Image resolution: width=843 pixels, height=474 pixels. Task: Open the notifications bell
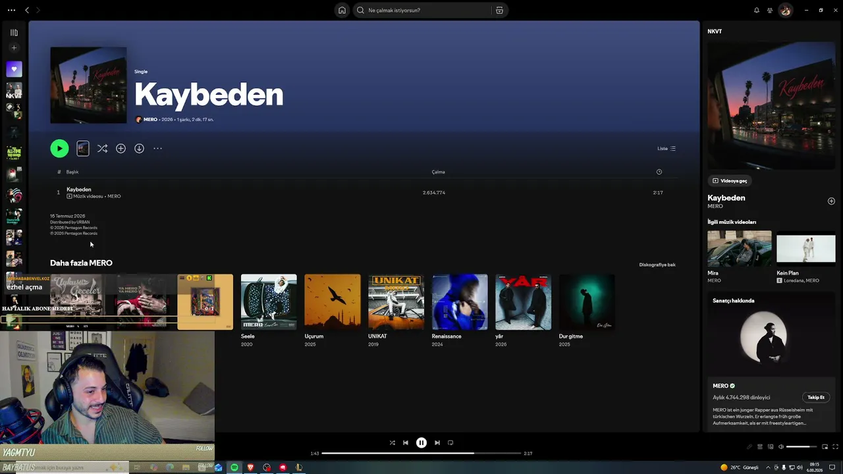(x=757, y=11)
